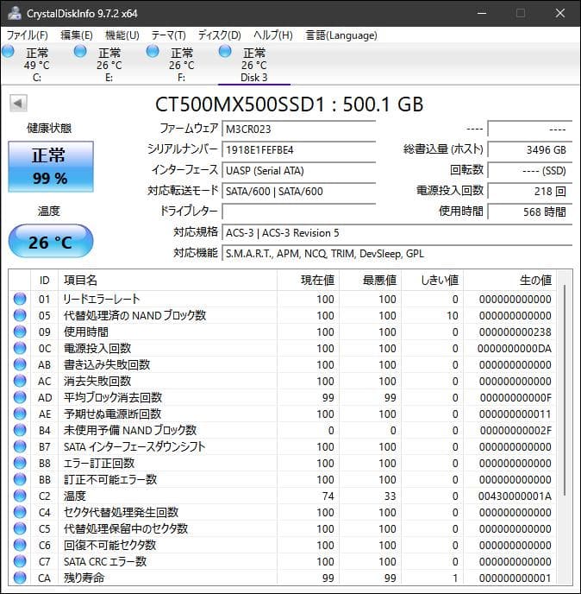The width and height of the screenshot is (581, 594).
Task: Click the ID column header
Action: tap(44, 281)
